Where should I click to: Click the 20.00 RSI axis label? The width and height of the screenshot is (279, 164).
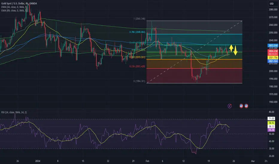point(271,156)
